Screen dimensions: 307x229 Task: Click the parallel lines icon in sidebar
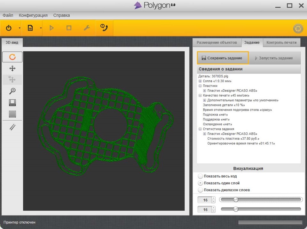tap(12, 127)
